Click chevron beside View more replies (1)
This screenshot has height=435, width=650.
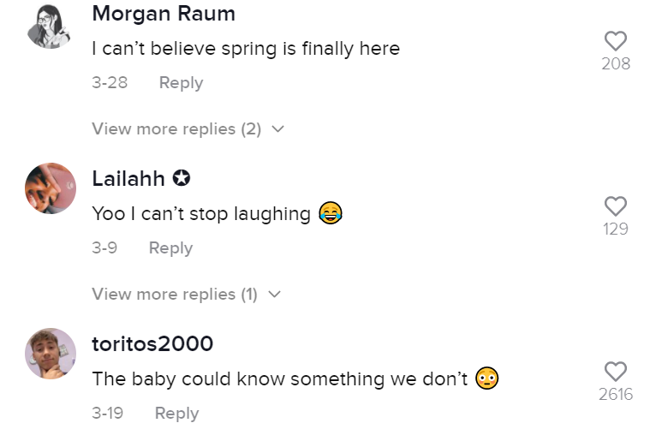[274, 295]
